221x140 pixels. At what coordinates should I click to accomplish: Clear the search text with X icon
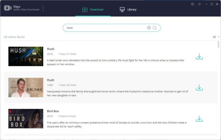pyautogui.click(x=149, y=28)
